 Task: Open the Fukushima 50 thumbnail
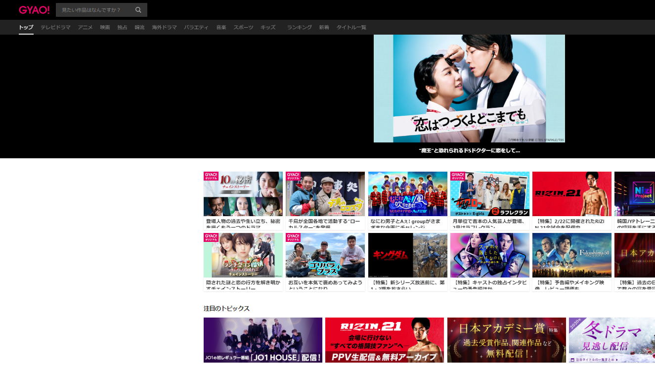pos(571,255)
